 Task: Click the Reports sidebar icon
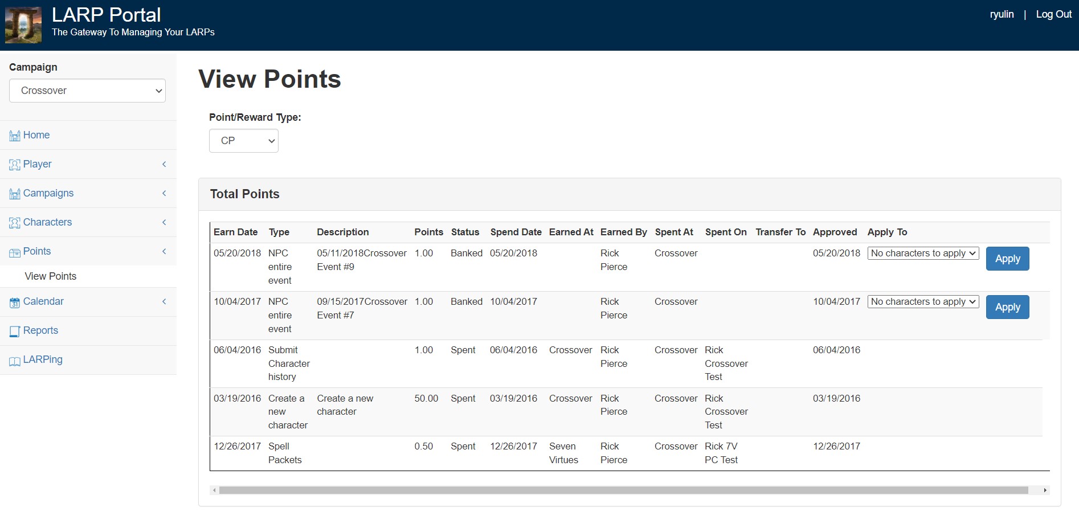pos(15,331)
